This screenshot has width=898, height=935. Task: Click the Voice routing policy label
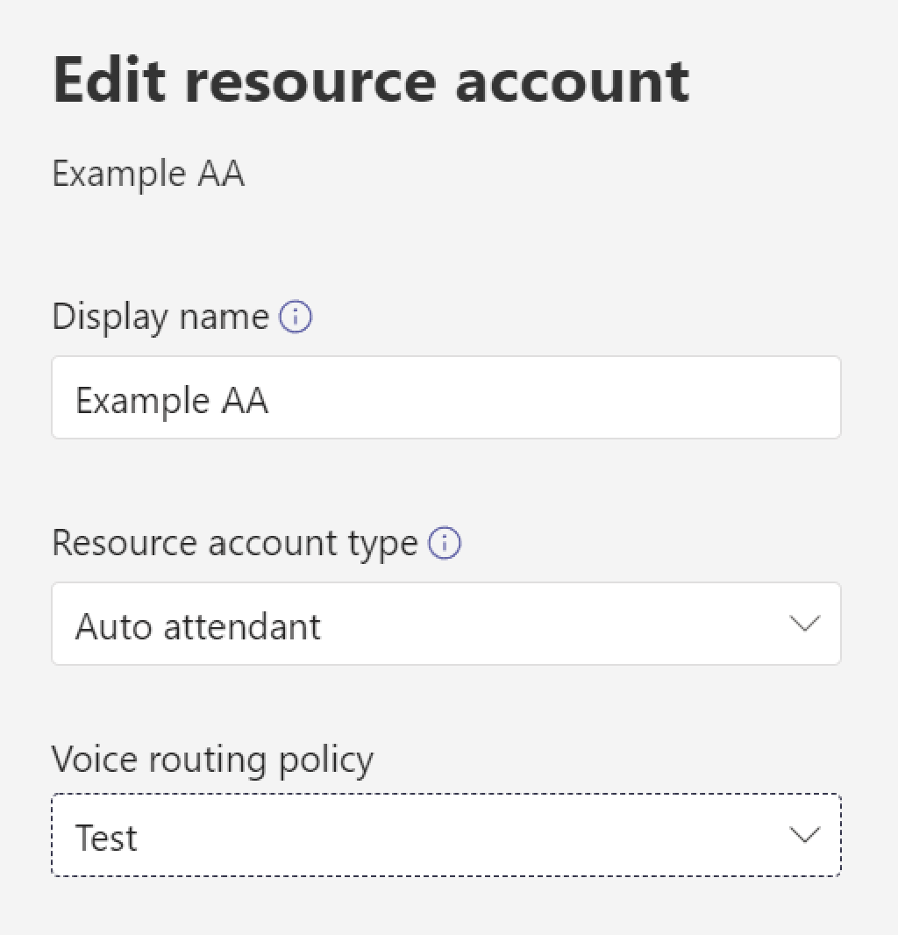(x=212, y=760)
